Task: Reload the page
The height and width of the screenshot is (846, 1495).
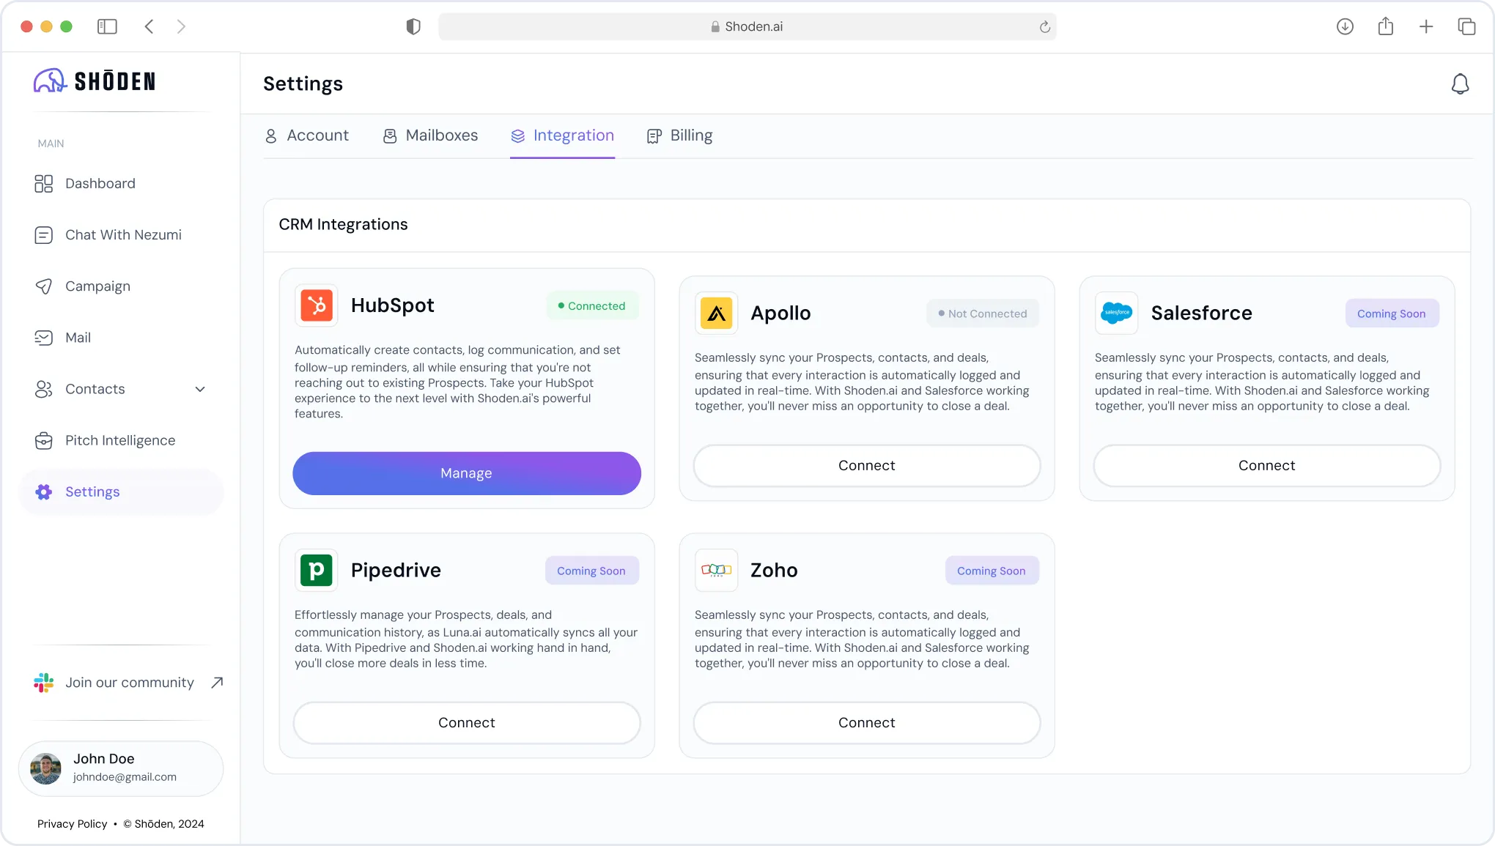Action: point(1044,27)
